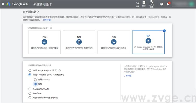
Task: Close the new conversion action page
Action: pos(3,4)
